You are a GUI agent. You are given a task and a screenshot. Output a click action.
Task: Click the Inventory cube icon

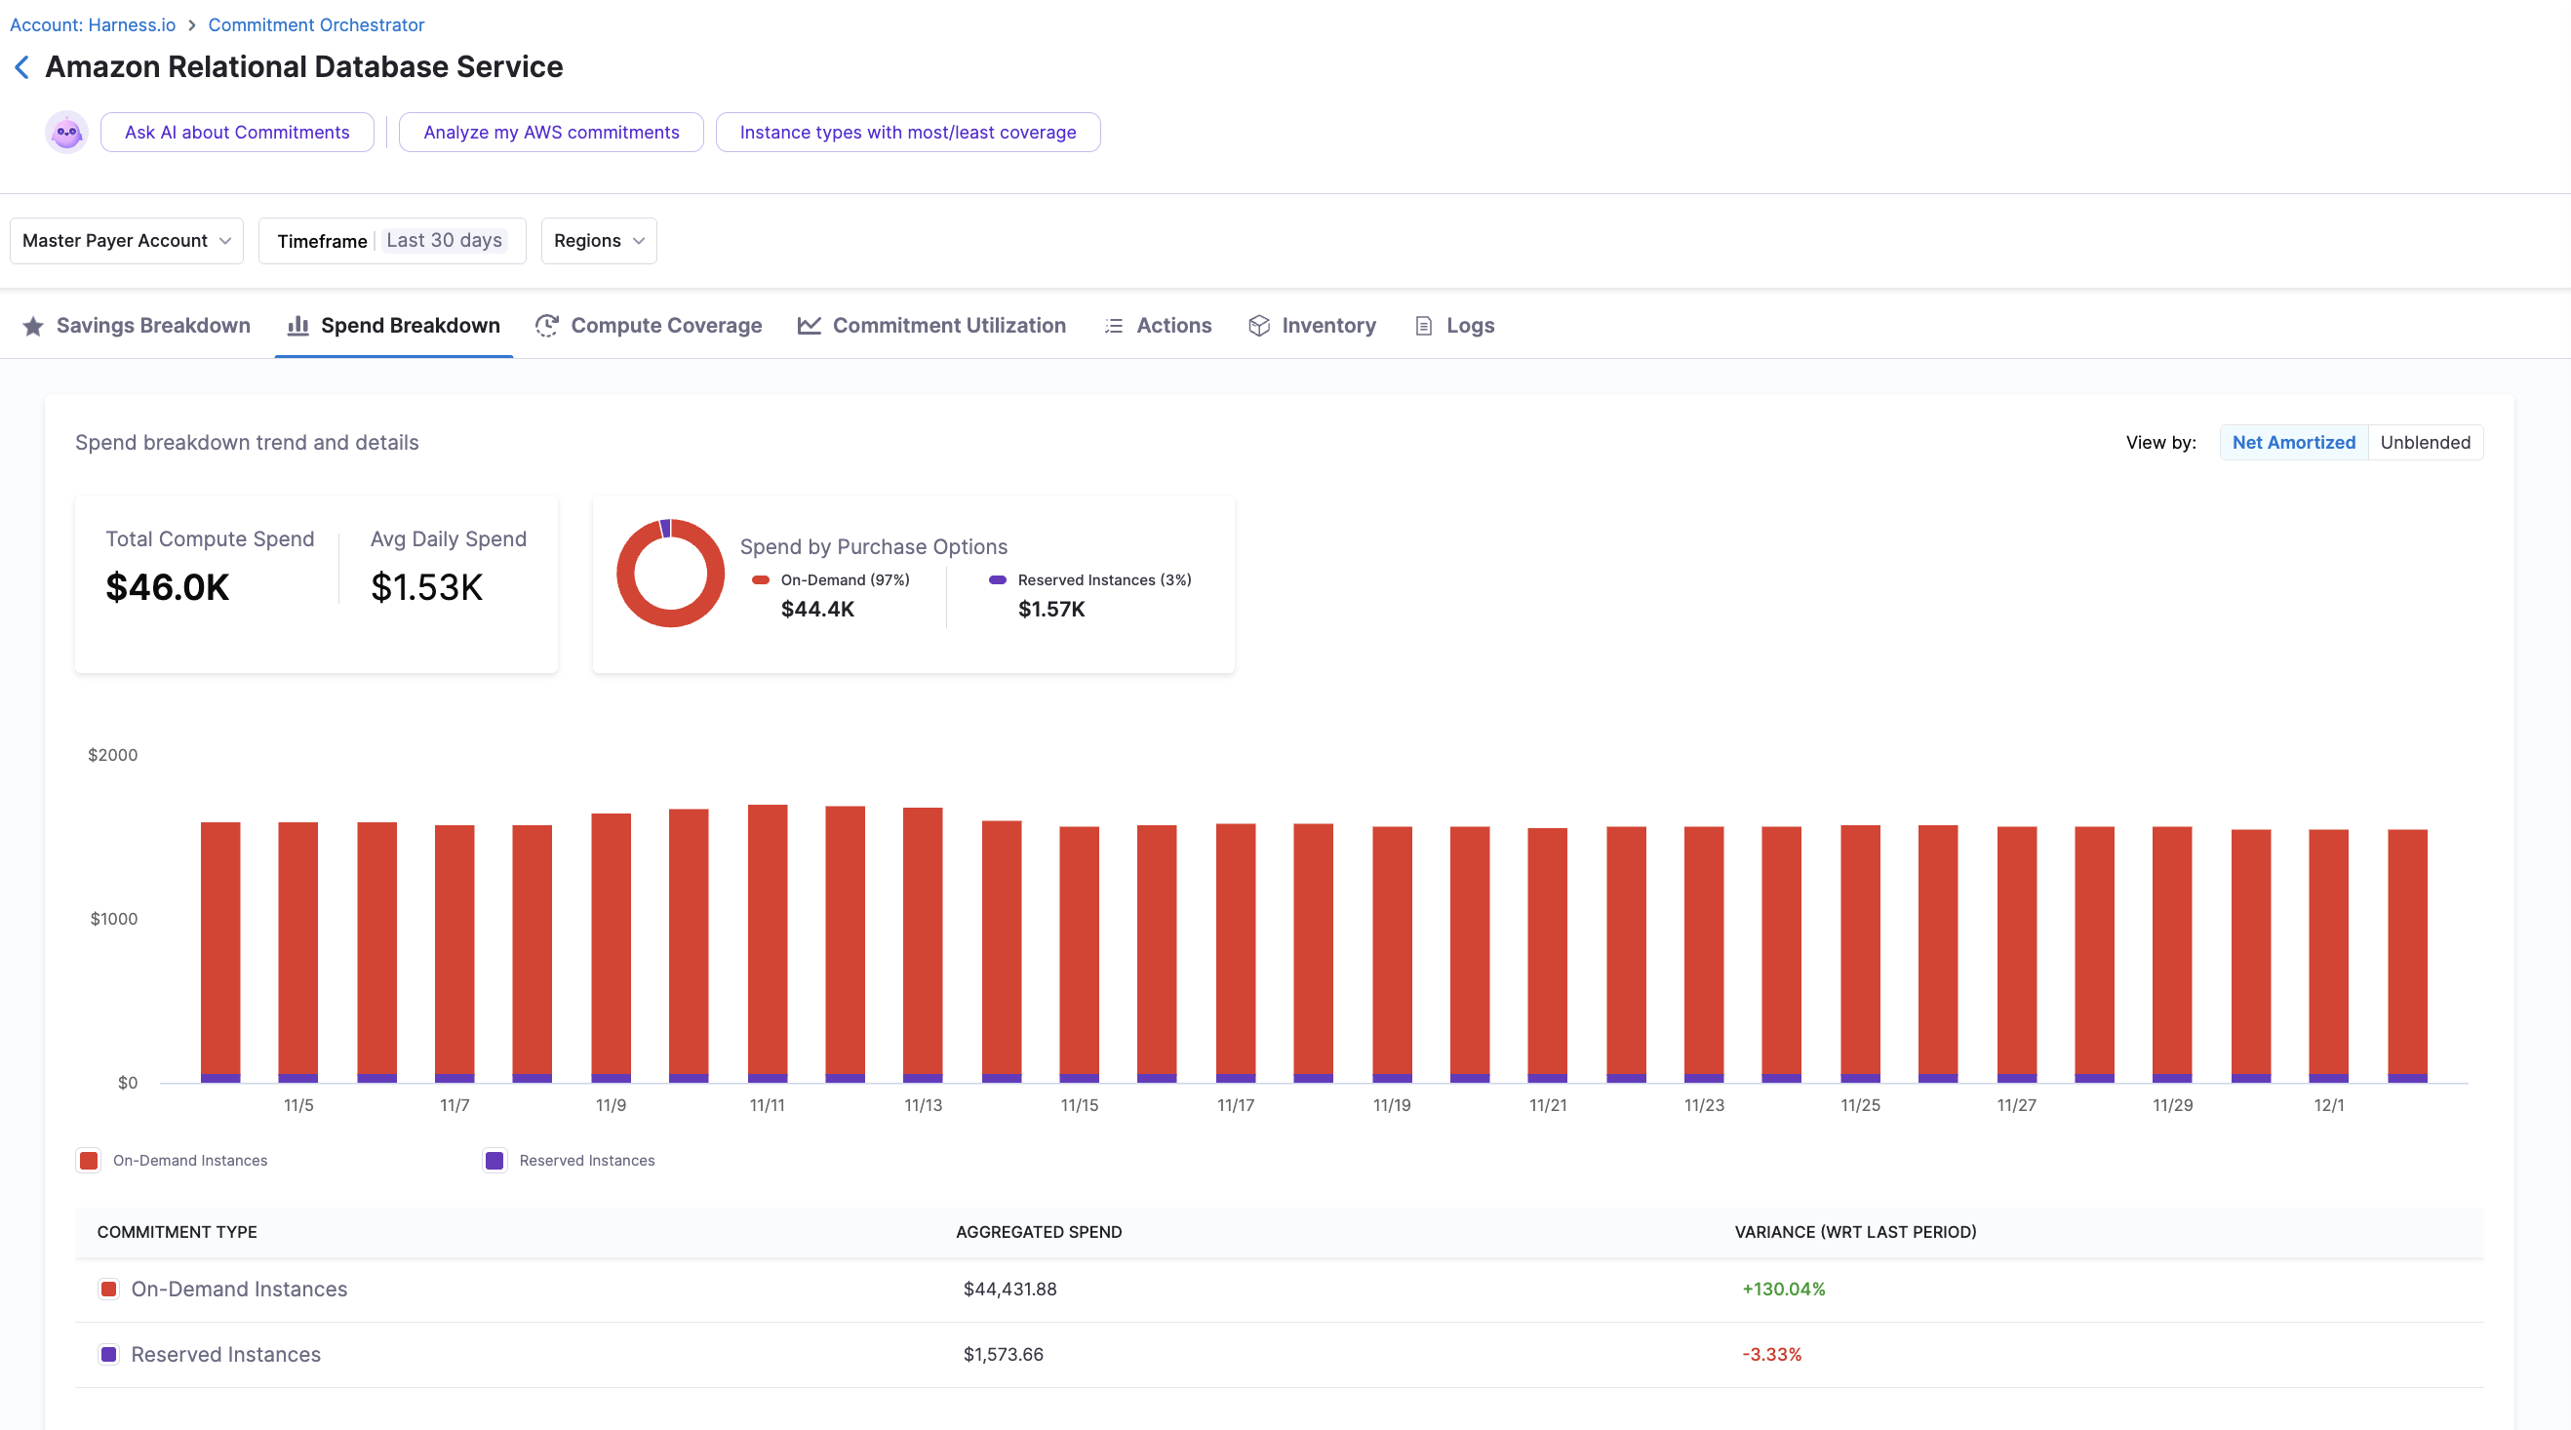1258,326
